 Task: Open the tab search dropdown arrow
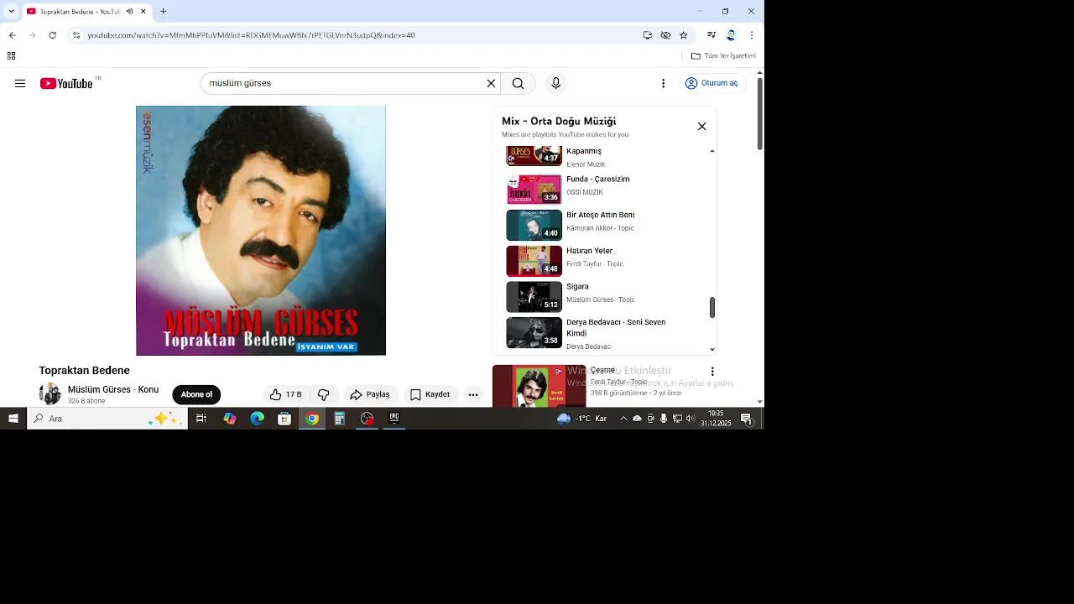(10, 11)
